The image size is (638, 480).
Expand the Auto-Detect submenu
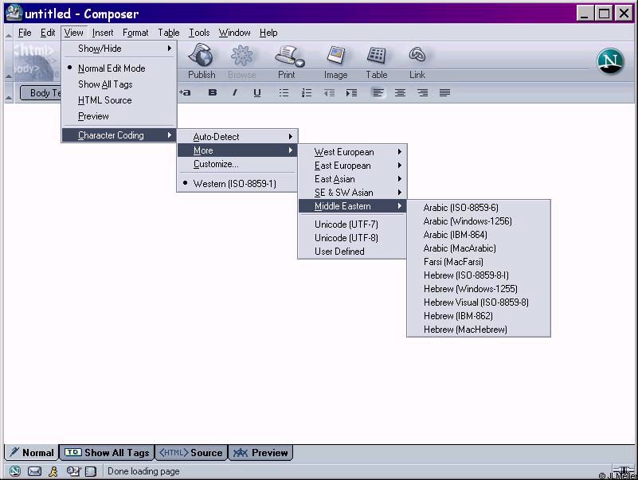point(237,137)
